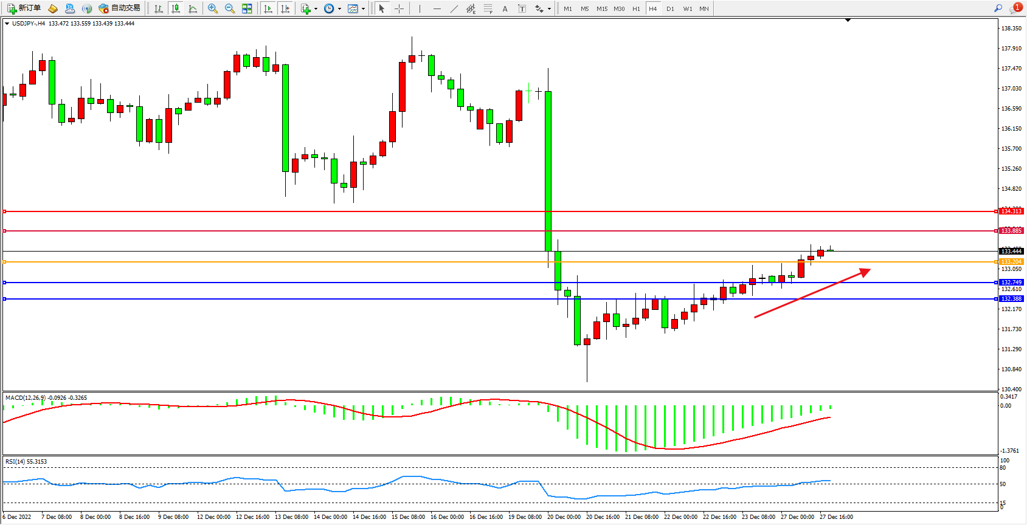Zoom out of the chart

click(230, 9)
